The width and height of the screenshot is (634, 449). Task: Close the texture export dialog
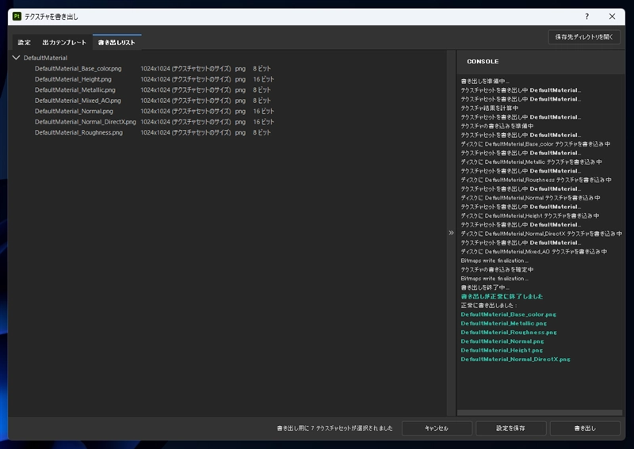tap(612, 17)
